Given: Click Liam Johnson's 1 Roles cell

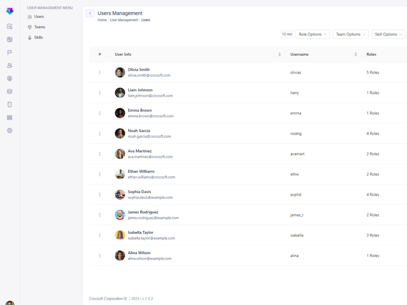Looking at the screenshot, I should click(x=373, y=93).
